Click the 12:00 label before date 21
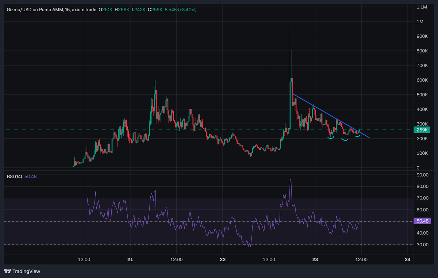Screen dimensions: 438x278 84,259
